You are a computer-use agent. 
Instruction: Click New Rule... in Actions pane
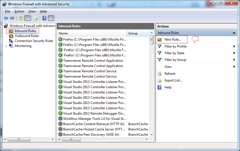173,39
